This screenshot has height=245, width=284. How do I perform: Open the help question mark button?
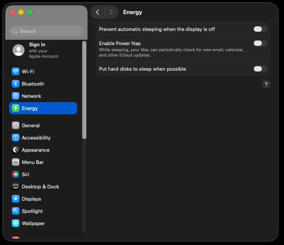point(266,84)
